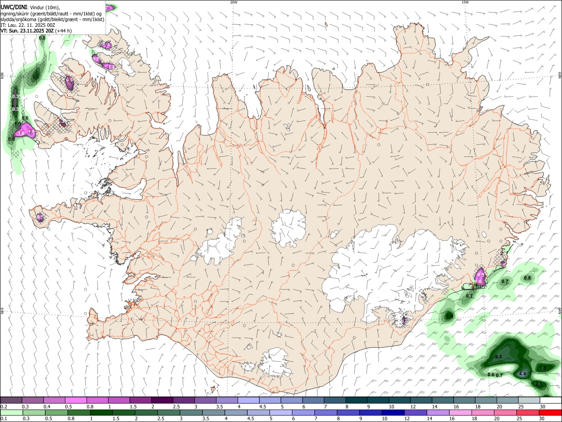The height and width of the screenshot is (422, 562).
Task: Click the 20W longitude label
Action: point(234,2)
